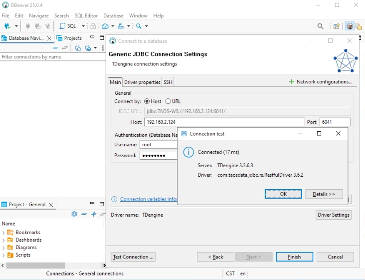Click the navigator filter settings icon
The height and width of the screenshot is (280, 365).
tap(88, 48)
